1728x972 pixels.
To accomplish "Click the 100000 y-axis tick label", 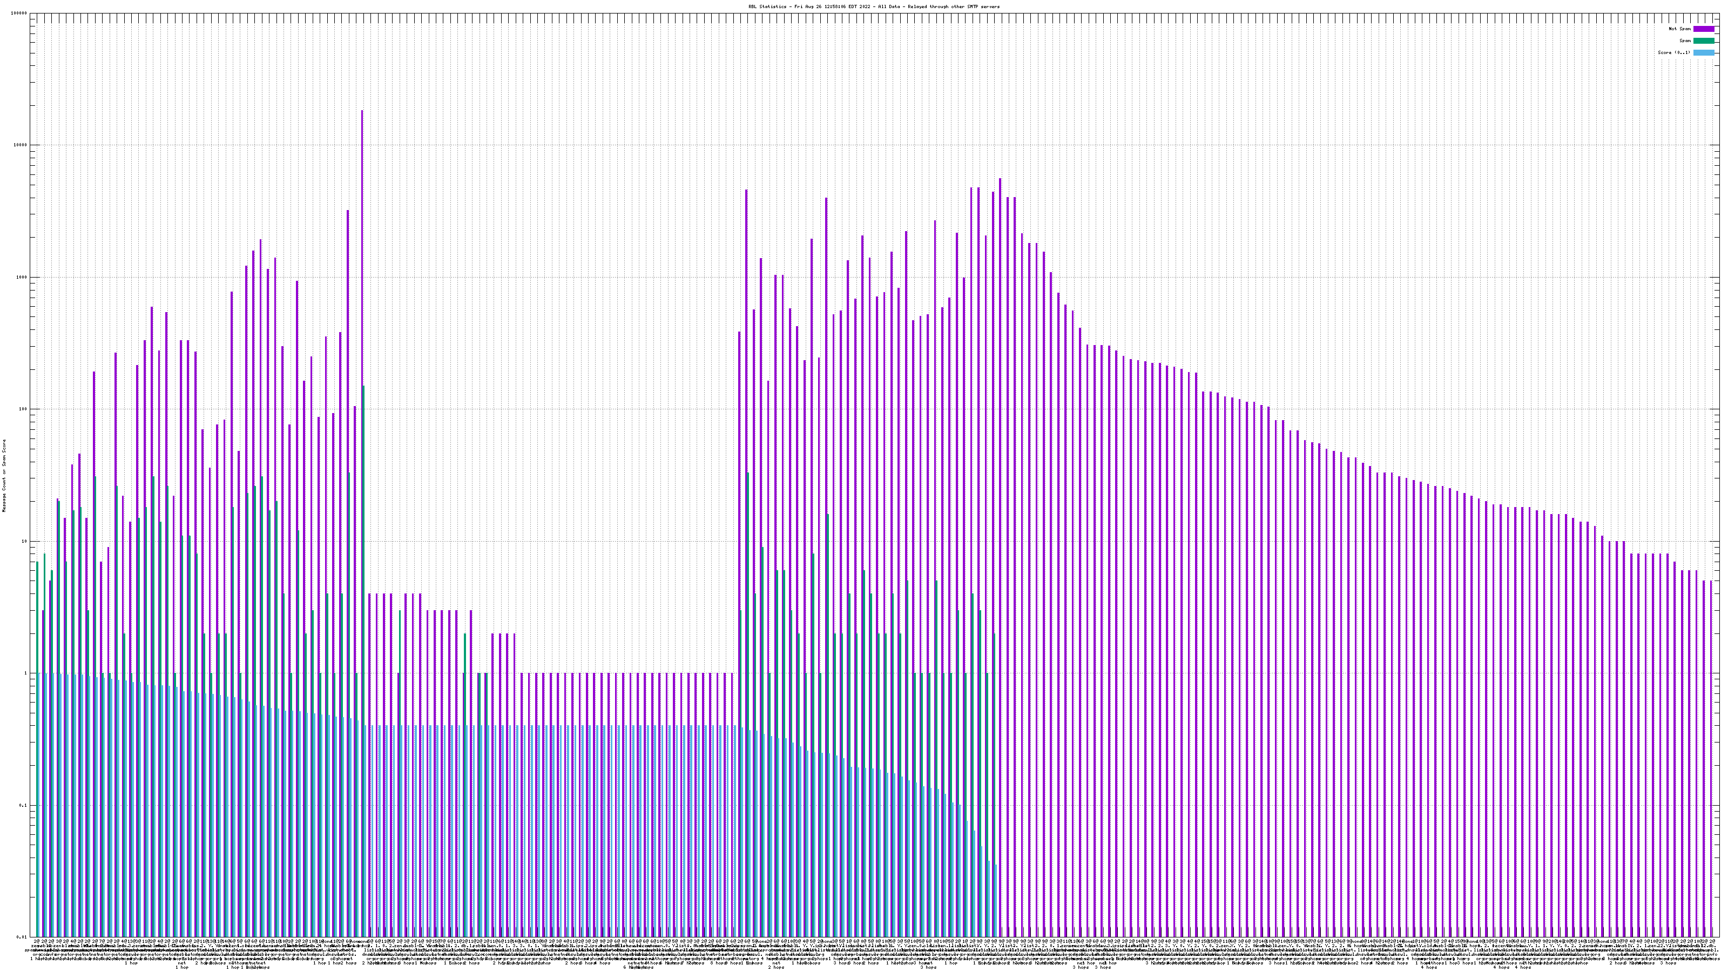I will click(x=19, y=13).
